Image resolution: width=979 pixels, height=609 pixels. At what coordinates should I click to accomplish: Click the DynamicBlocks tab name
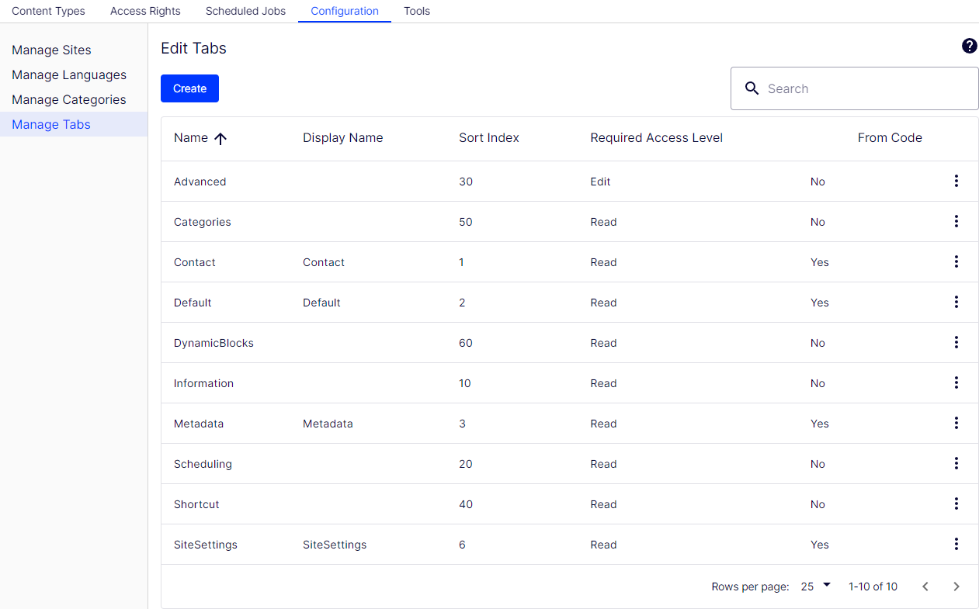tap(214, 343)
